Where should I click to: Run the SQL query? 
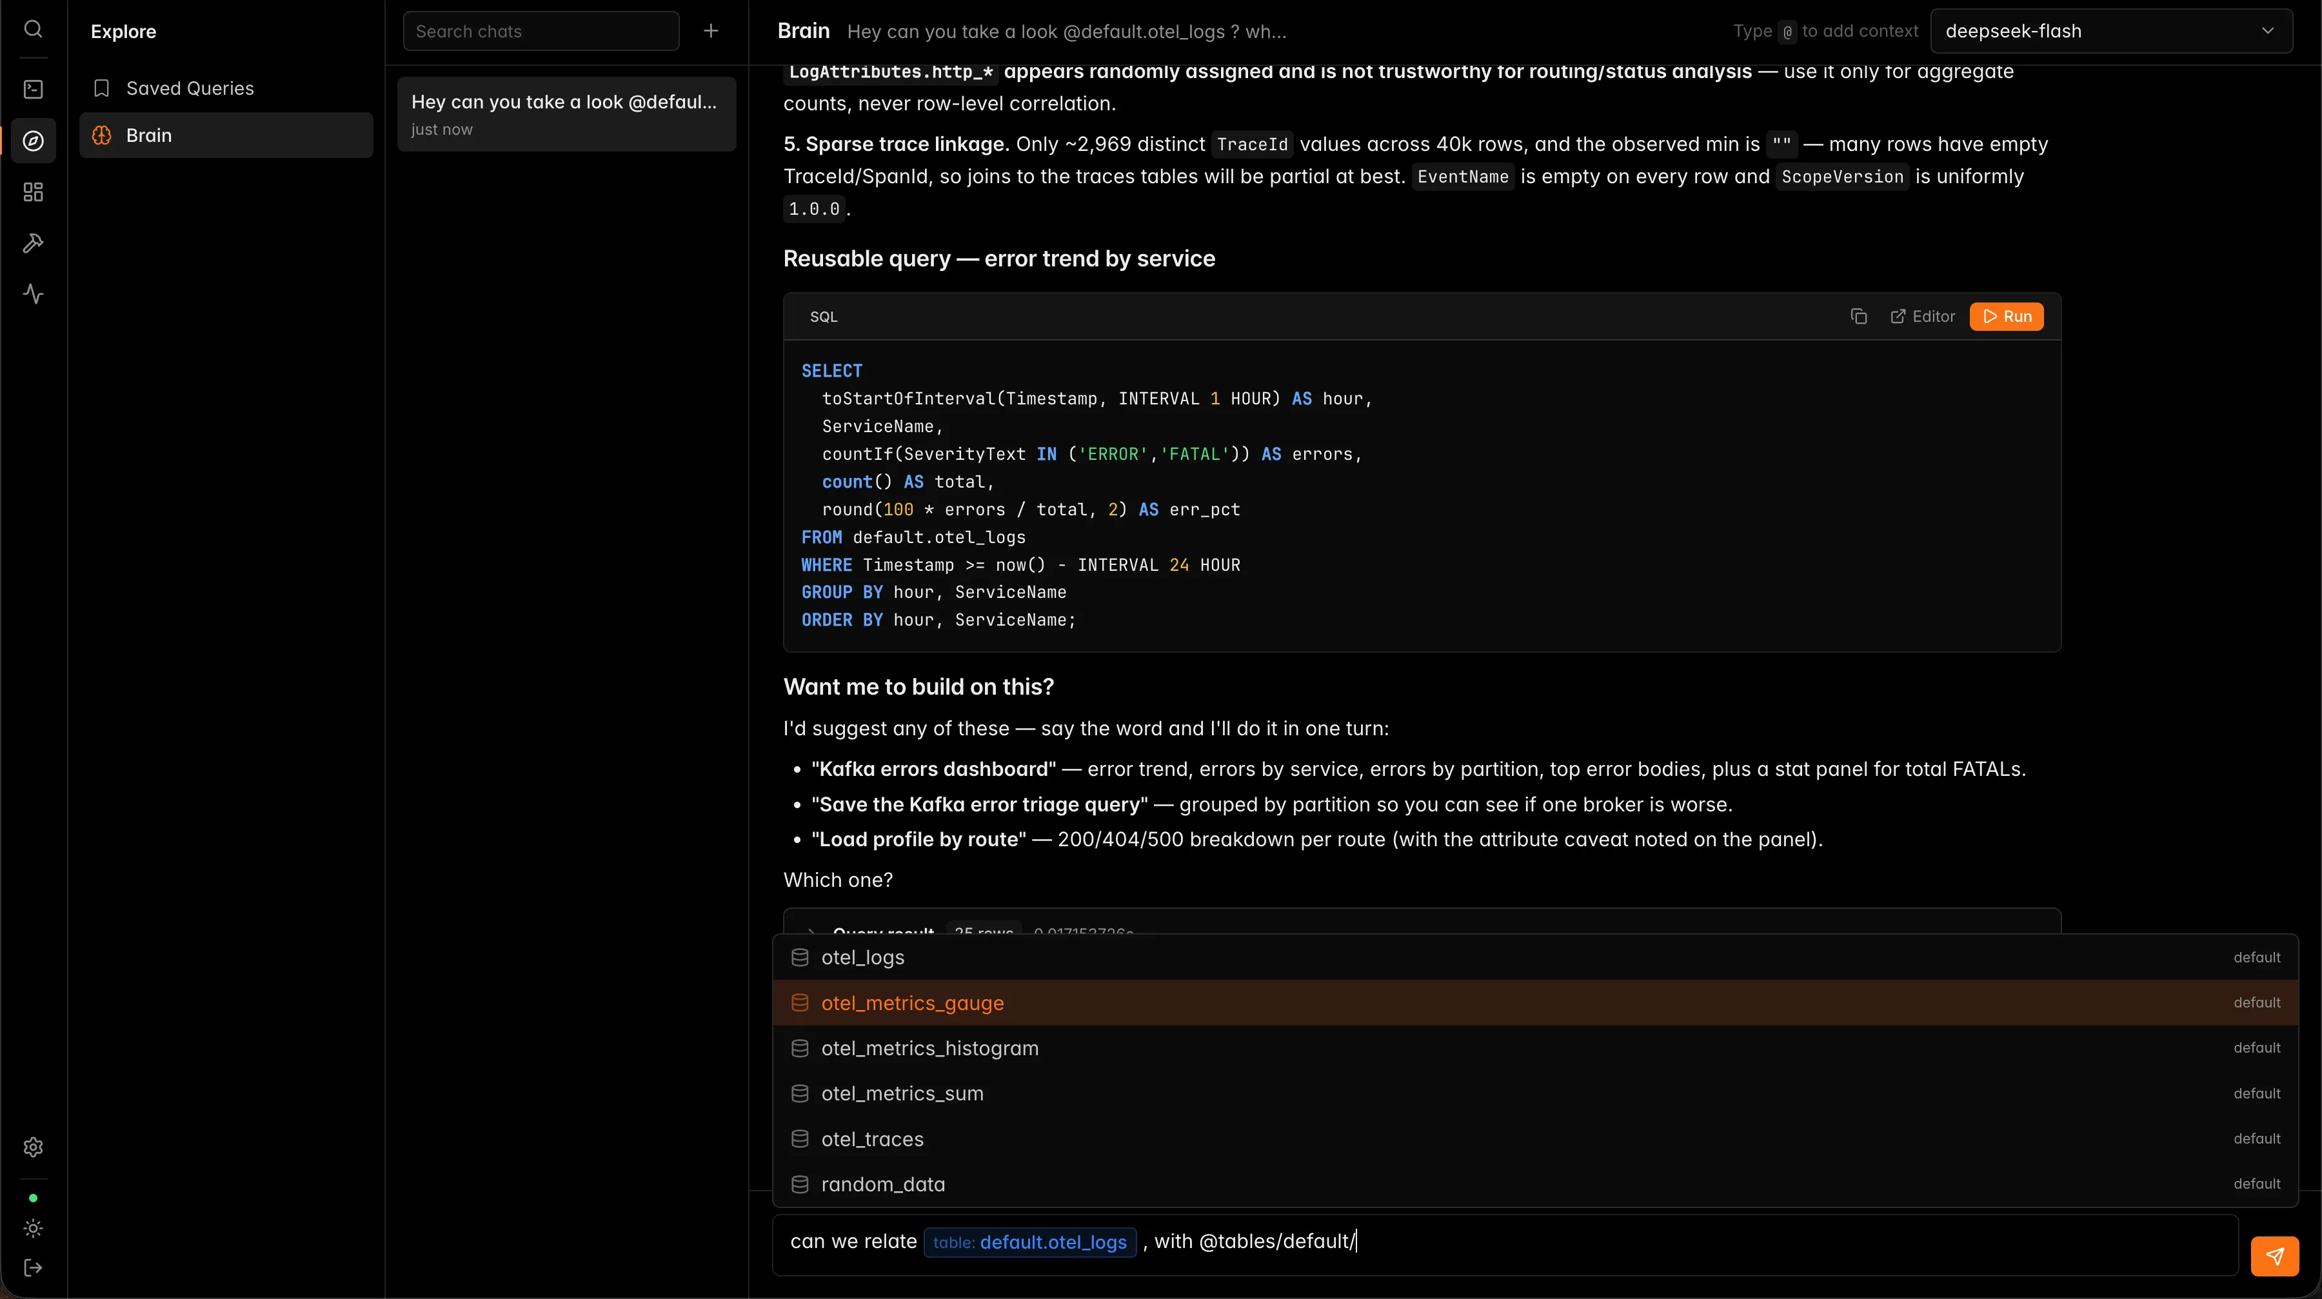point(2007,317)
